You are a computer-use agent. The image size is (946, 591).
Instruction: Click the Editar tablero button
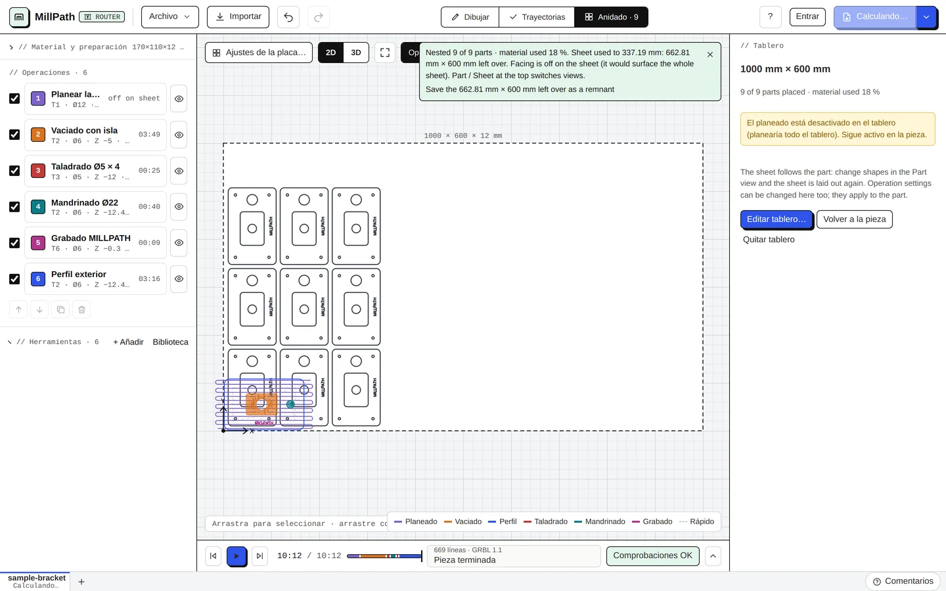[777, 219]
